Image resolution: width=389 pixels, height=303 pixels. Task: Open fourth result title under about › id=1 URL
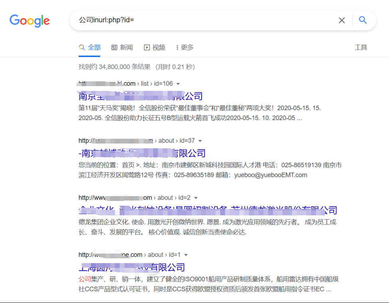click(132, 267)
